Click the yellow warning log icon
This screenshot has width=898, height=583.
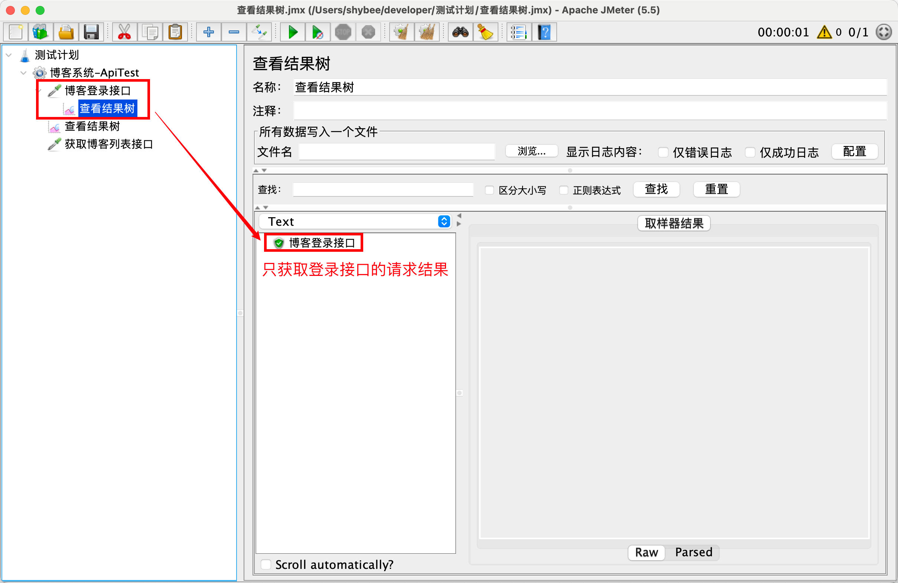pyautogui.click(x=824, y=32)
